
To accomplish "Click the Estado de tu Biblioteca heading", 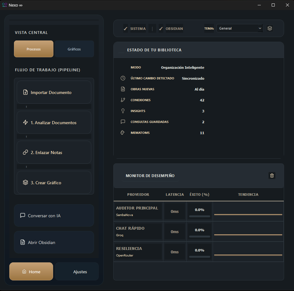I will point(154,50).
